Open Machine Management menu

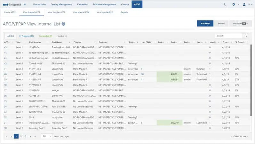point(105,4)
